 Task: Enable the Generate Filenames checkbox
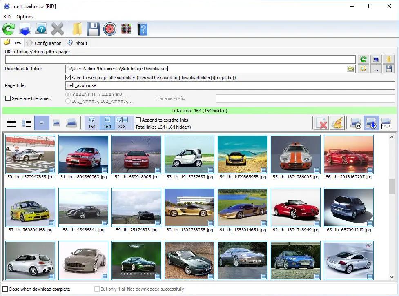pos(8,98)
